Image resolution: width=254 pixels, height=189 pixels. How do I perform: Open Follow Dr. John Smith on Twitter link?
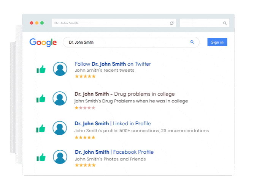tap(113, 64)
